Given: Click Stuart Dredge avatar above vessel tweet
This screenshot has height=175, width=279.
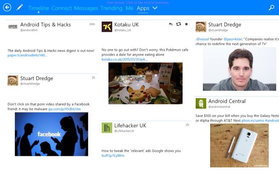Looking at the screenshot, I should click(x=201, y=27).
